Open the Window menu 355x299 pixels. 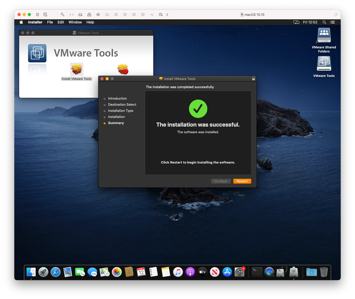pos(75,22)
